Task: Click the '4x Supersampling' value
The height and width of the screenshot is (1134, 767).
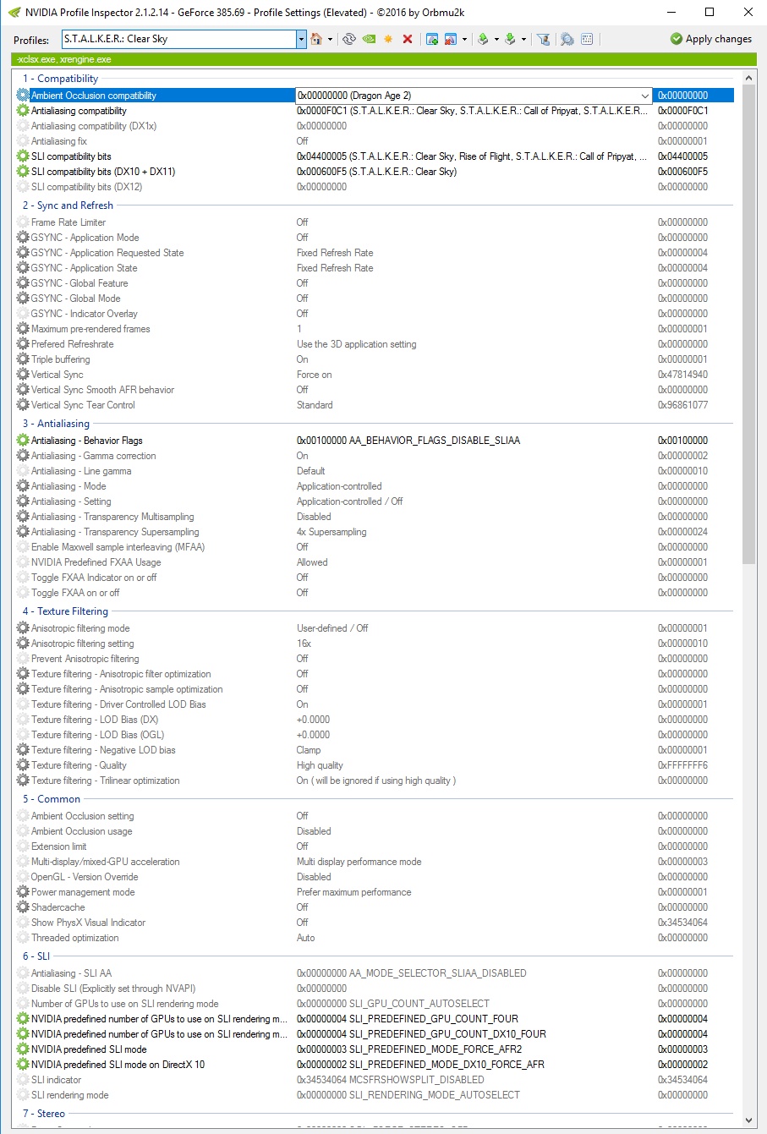Action: click(331, 532)
